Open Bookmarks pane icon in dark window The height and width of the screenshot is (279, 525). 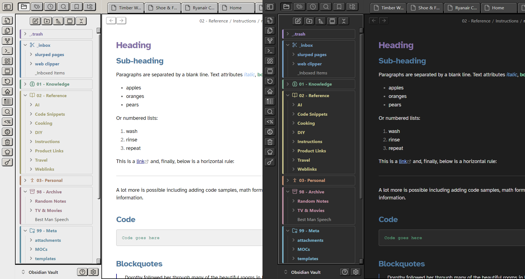click(339, 7)
